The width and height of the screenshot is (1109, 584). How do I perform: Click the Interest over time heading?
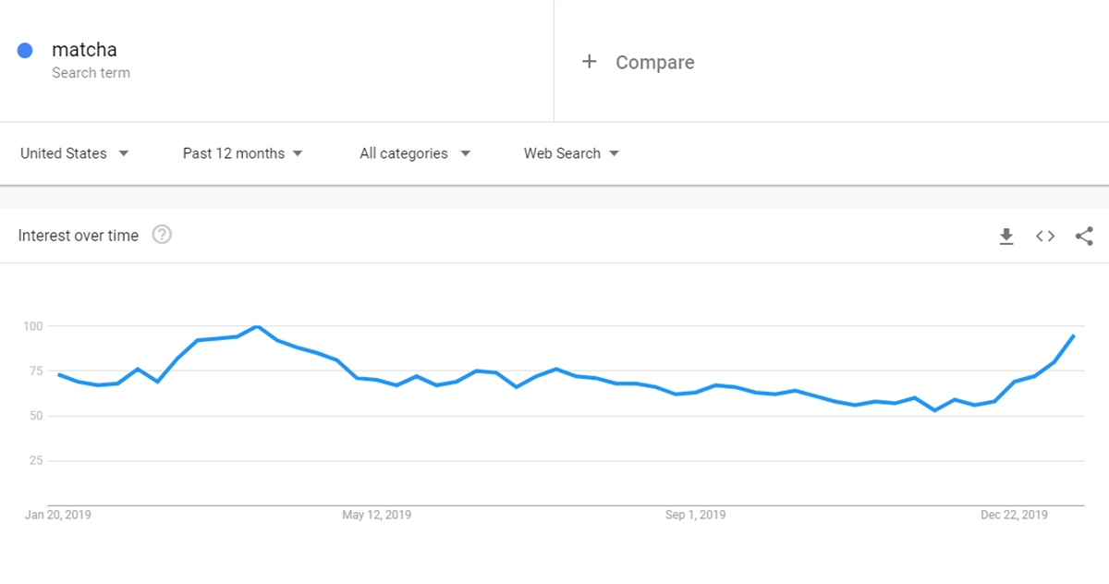(79, 236)
